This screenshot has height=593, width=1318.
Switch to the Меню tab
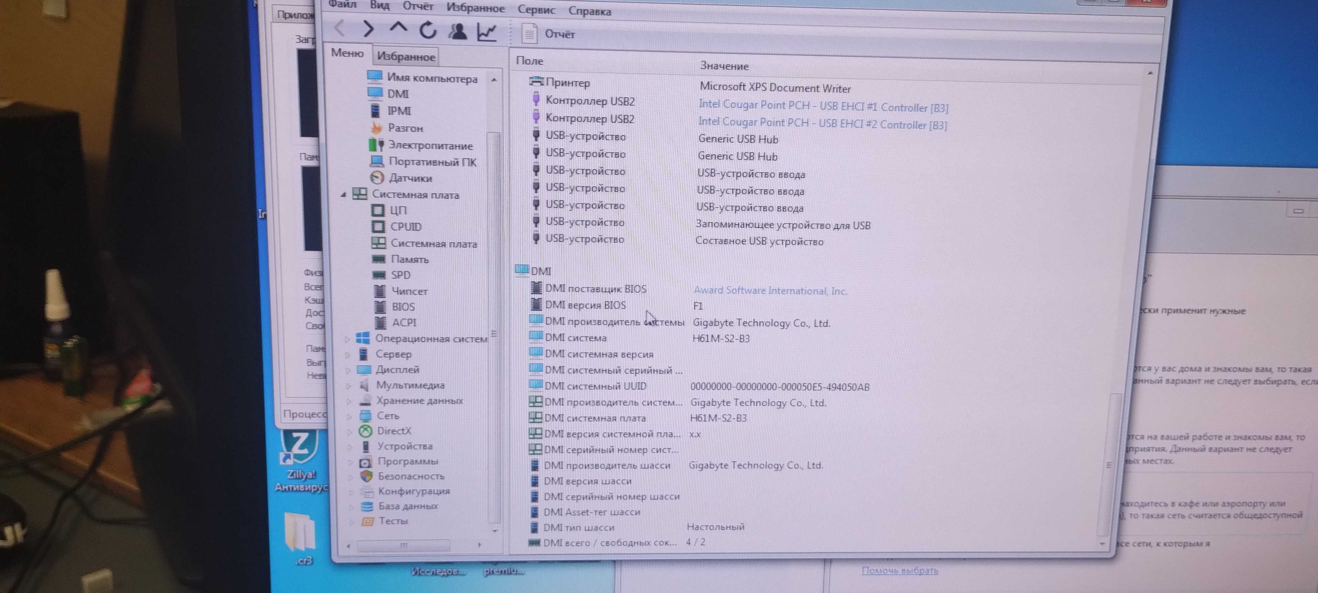pyautogui.click(x=347, y=53)
